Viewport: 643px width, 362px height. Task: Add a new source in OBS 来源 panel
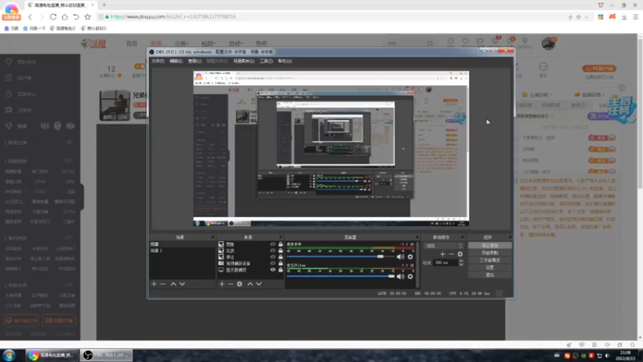222,284
